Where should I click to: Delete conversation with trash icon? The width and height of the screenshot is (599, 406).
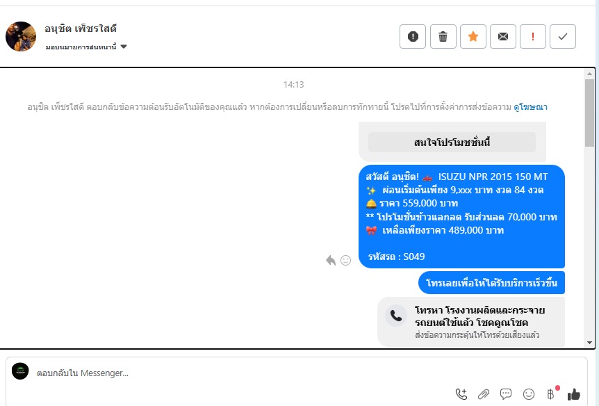click(x=443, y=36)
